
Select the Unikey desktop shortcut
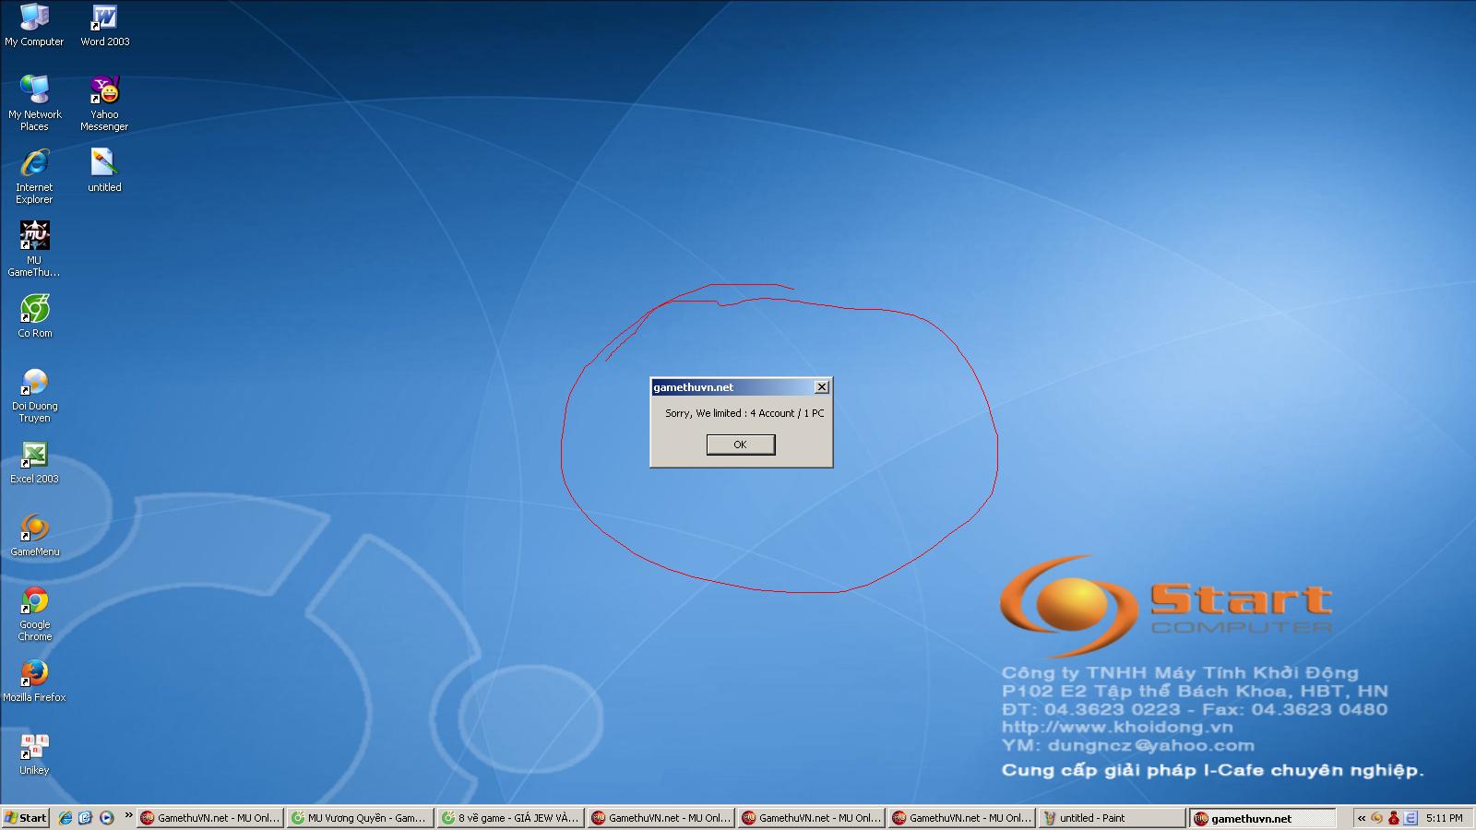[35, 746]
